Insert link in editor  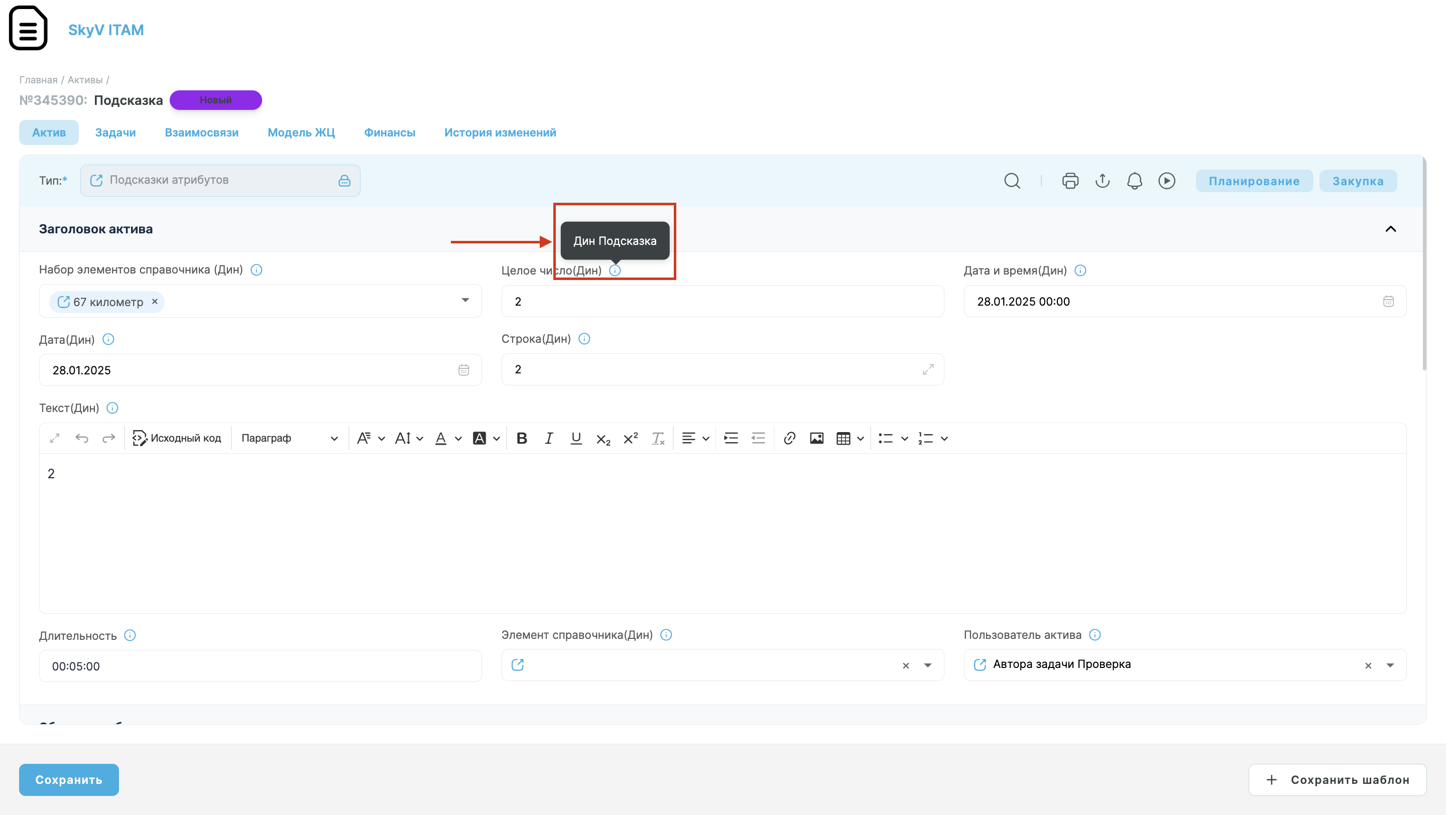pyautogui.click(x=789, y=438)
